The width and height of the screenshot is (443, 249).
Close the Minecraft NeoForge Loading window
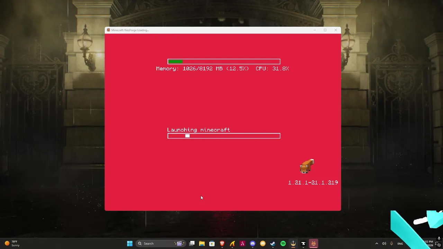coord(335,30)
